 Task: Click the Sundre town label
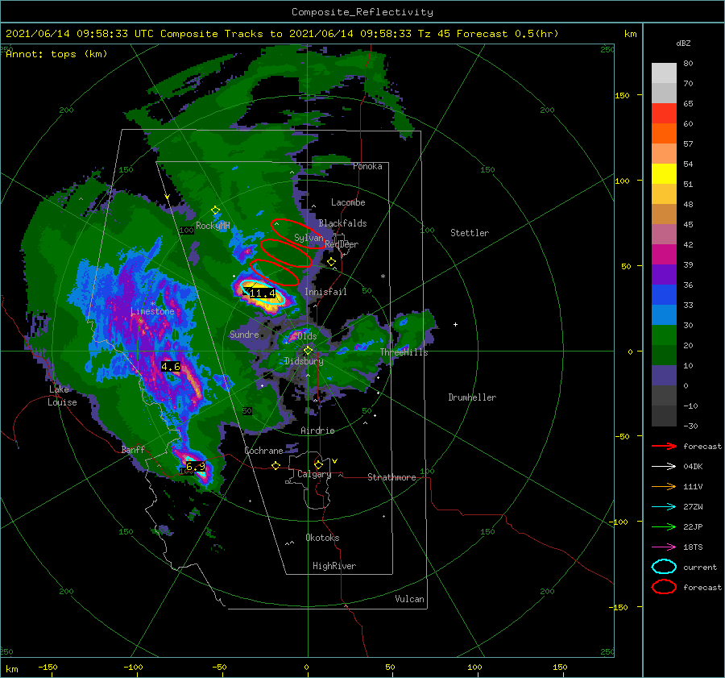[244, 335]
